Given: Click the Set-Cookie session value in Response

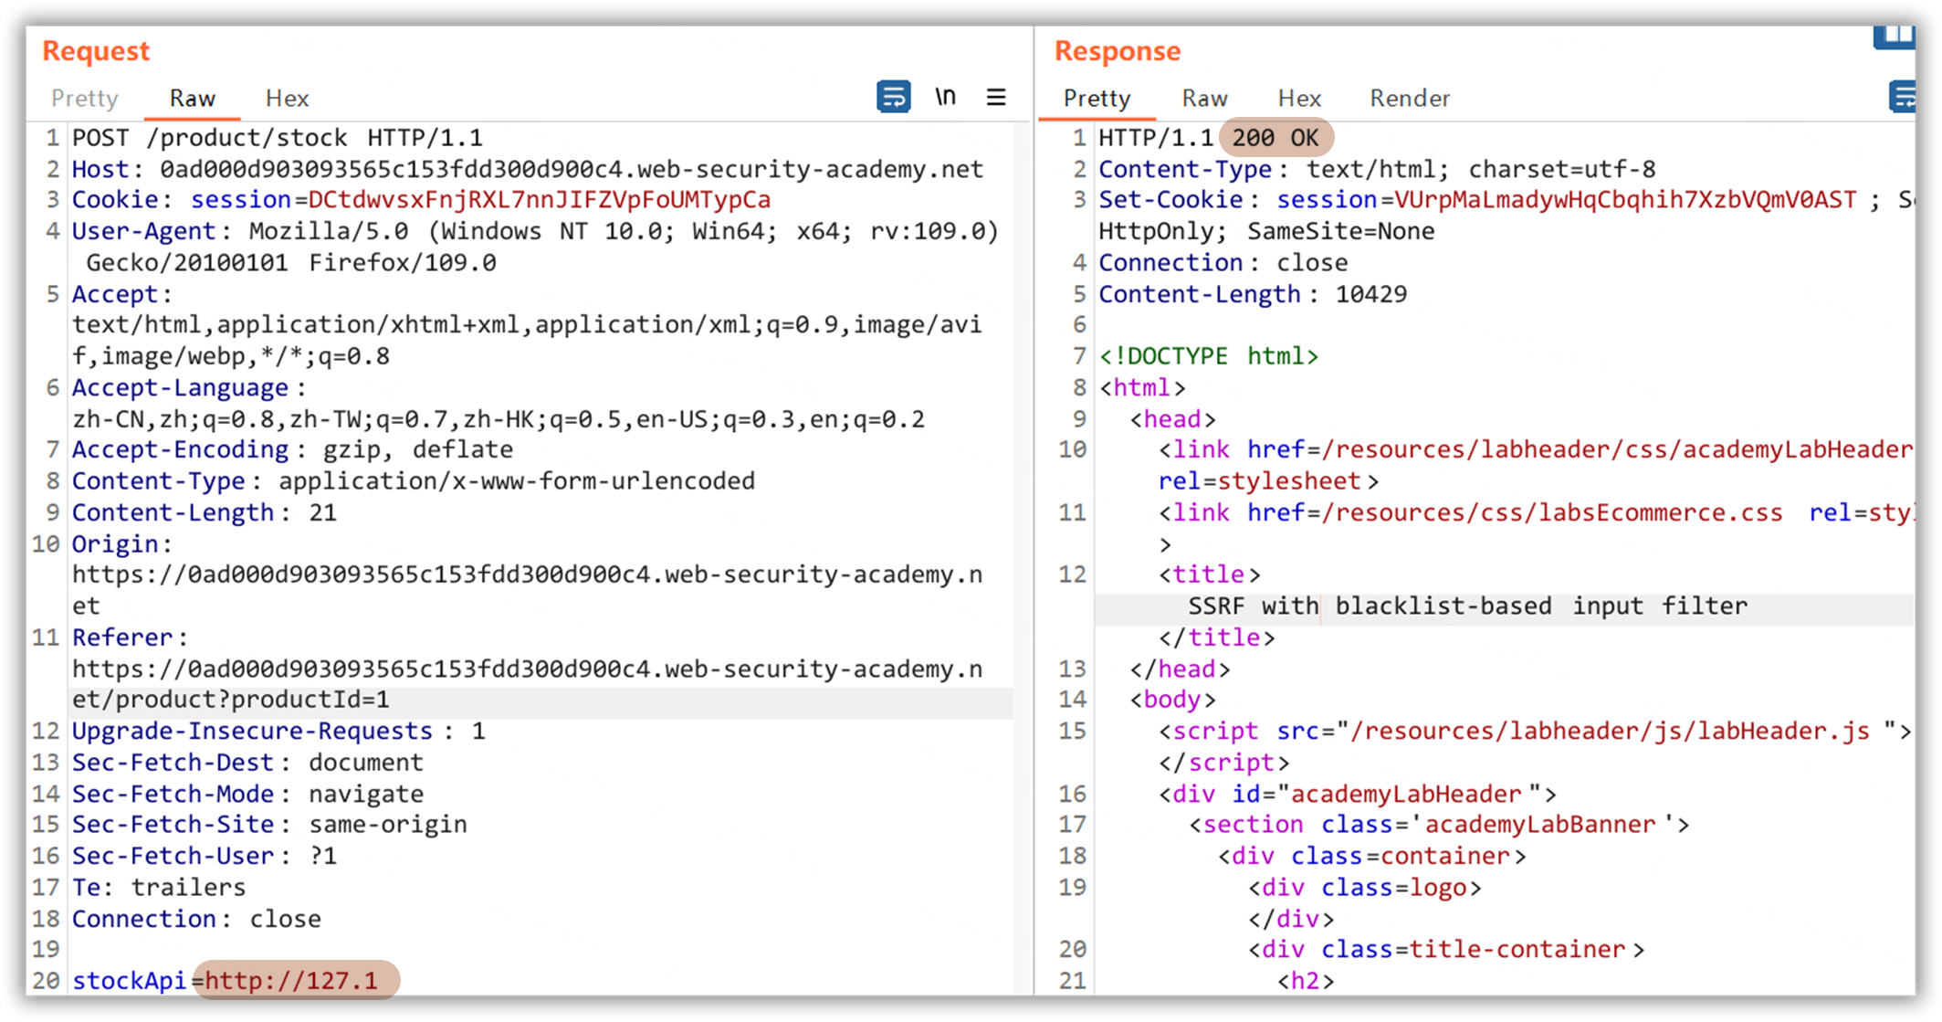Looking at the screenshot, I should (x=1625, y=200).
